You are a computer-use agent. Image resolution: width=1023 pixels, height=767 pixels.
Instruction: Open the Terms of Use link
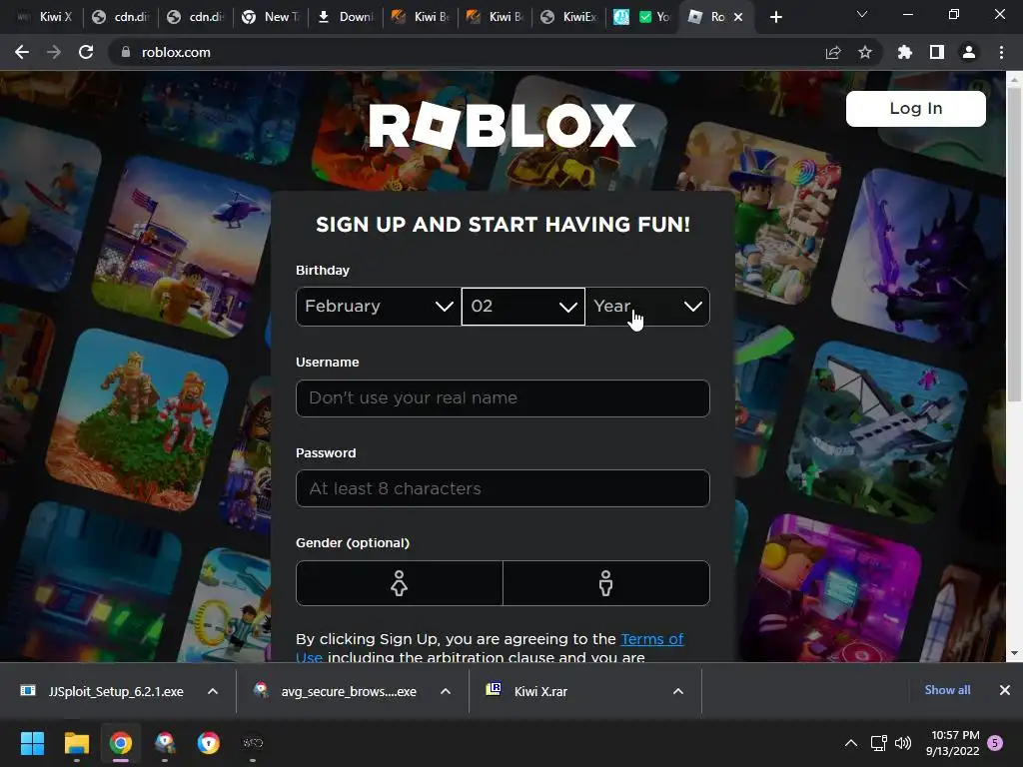coord(651,639)
